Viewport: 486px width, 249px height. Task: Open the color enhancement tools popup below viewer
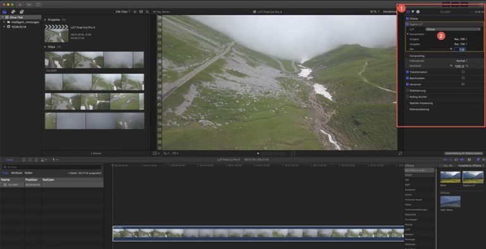pyautogui.click(x=166, y=154)
